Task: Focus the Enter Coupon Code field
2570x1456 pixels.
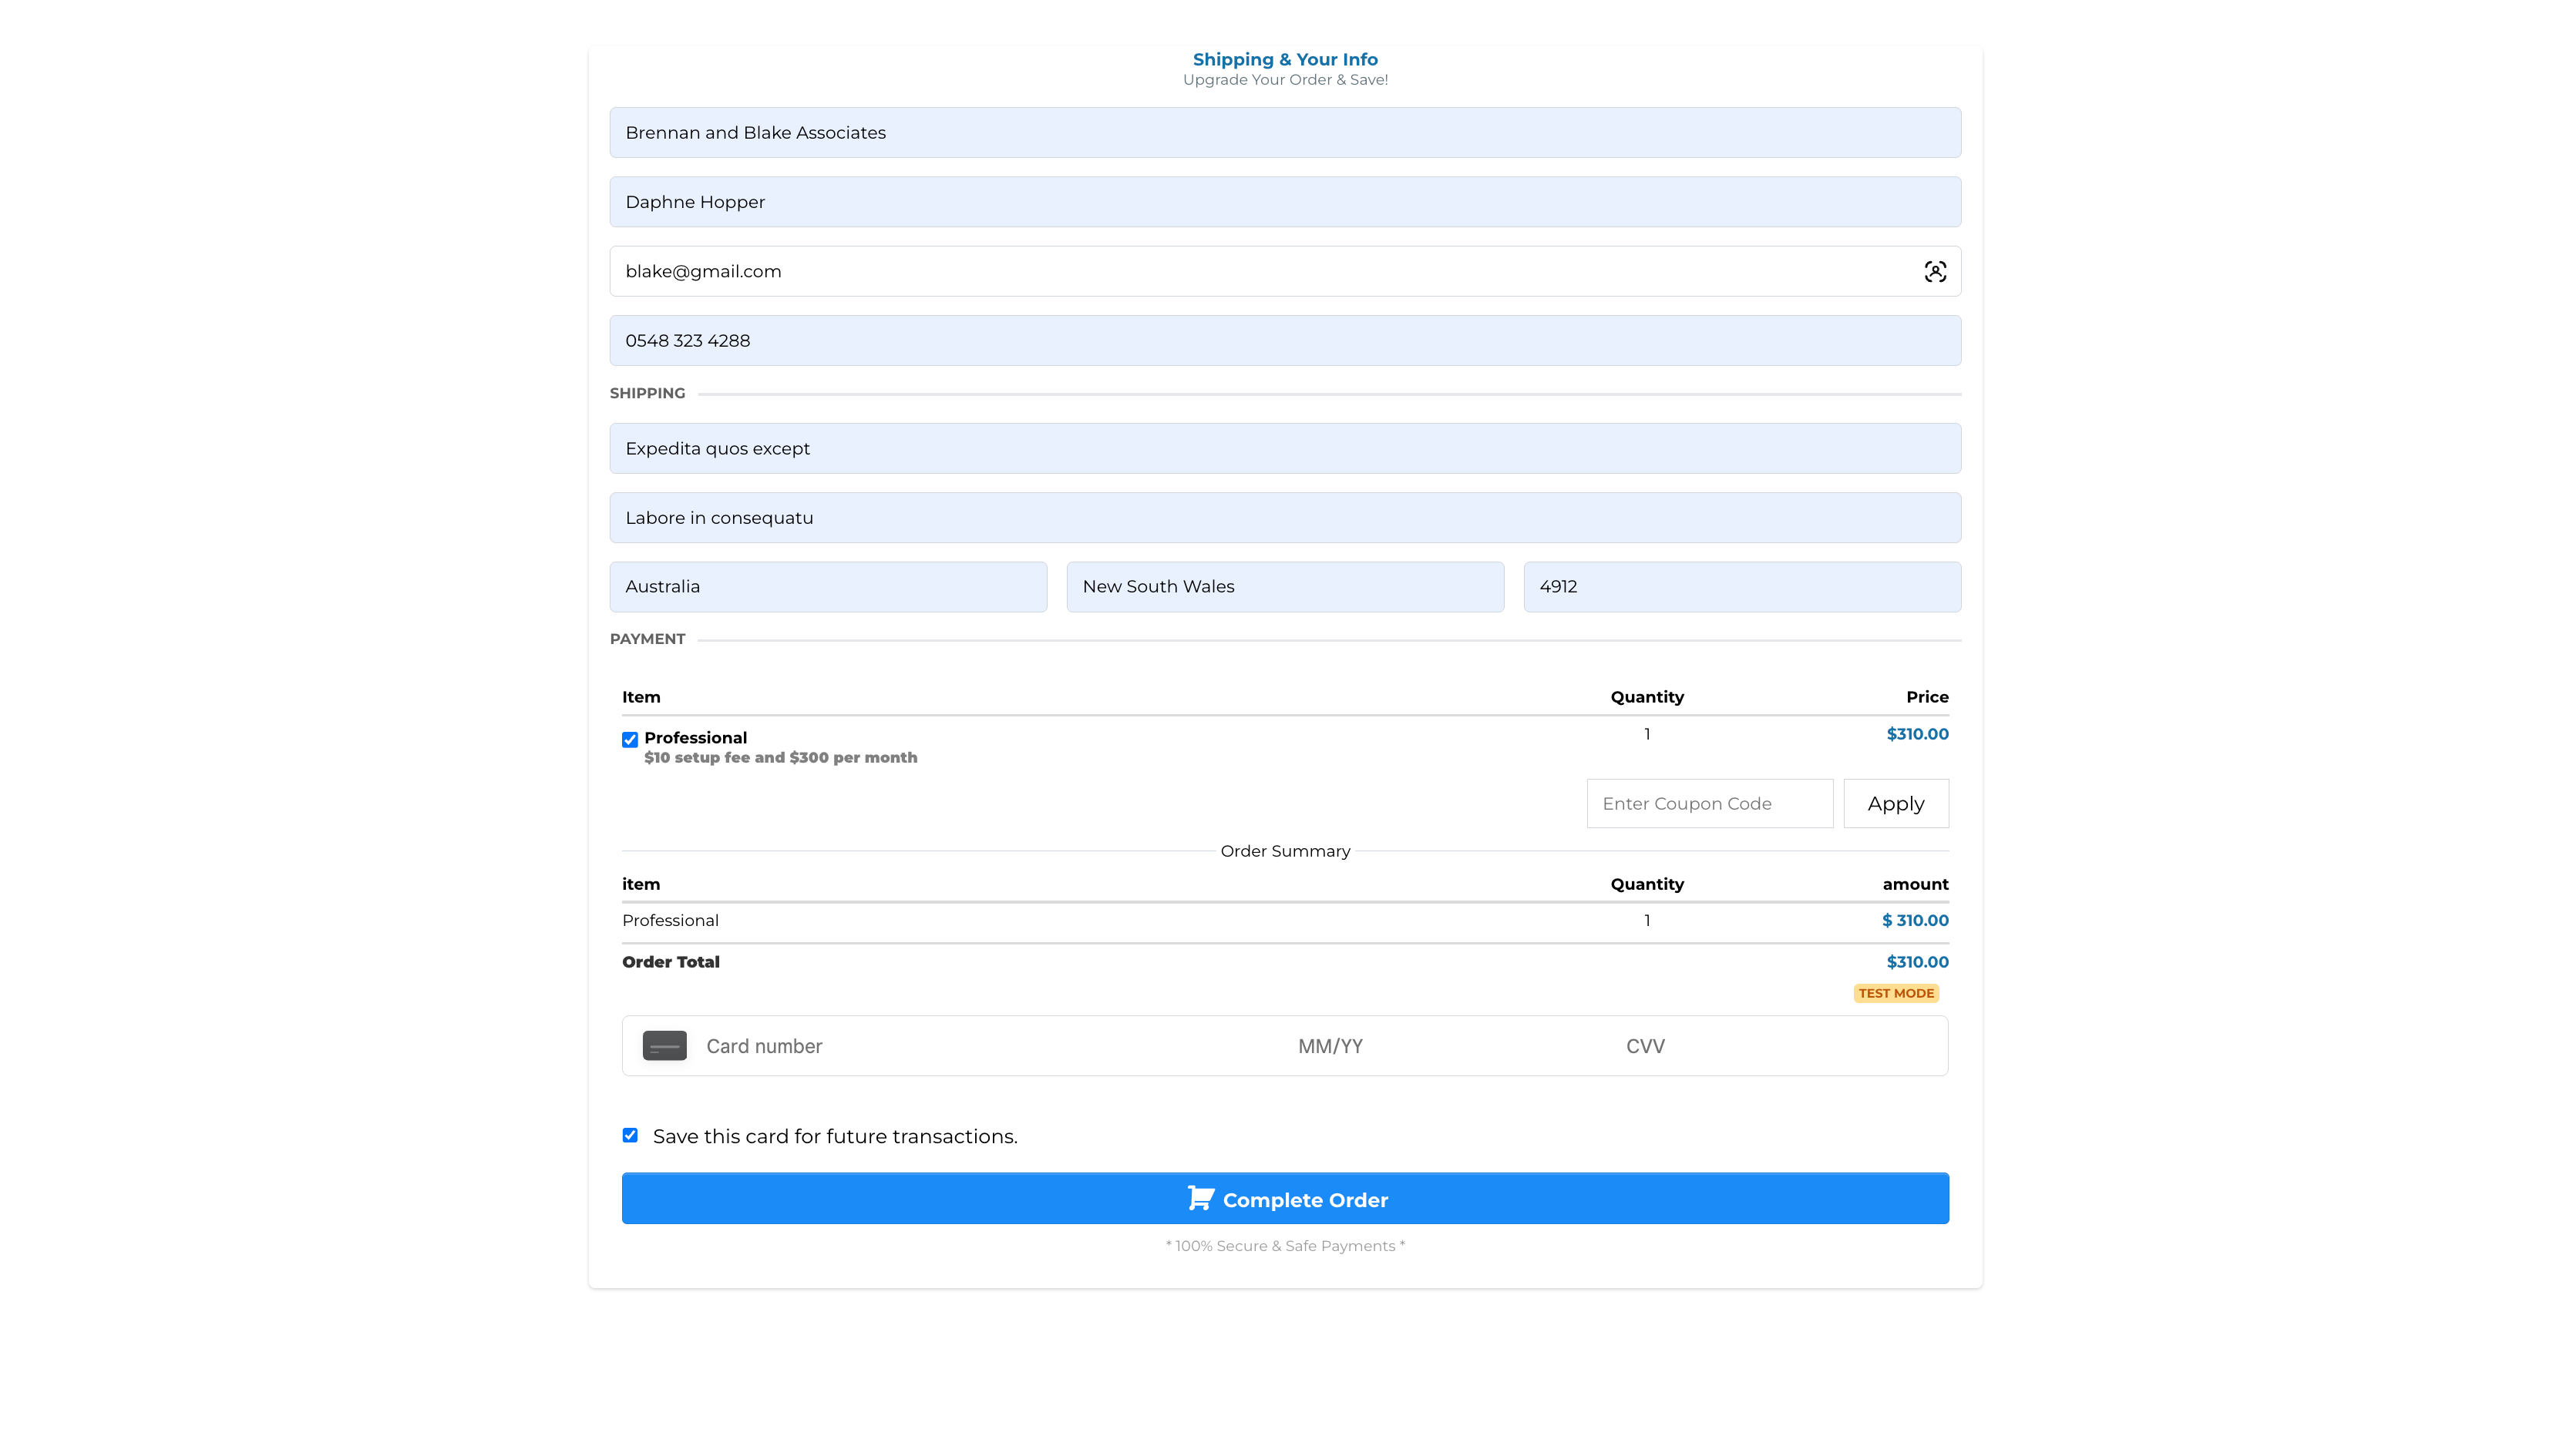Action: pos(1709,803)
